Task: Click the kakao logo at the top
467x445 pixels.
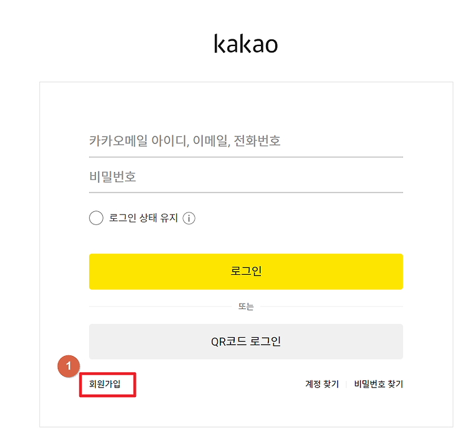Action: 246,44
